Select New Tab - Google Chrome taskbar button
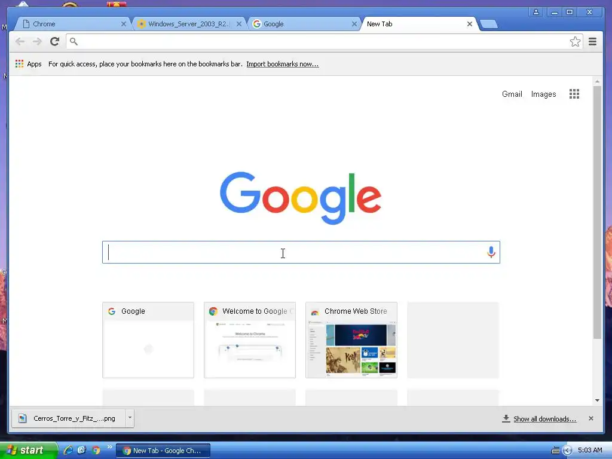Viewport: 612px width, 459px height. 163,451
